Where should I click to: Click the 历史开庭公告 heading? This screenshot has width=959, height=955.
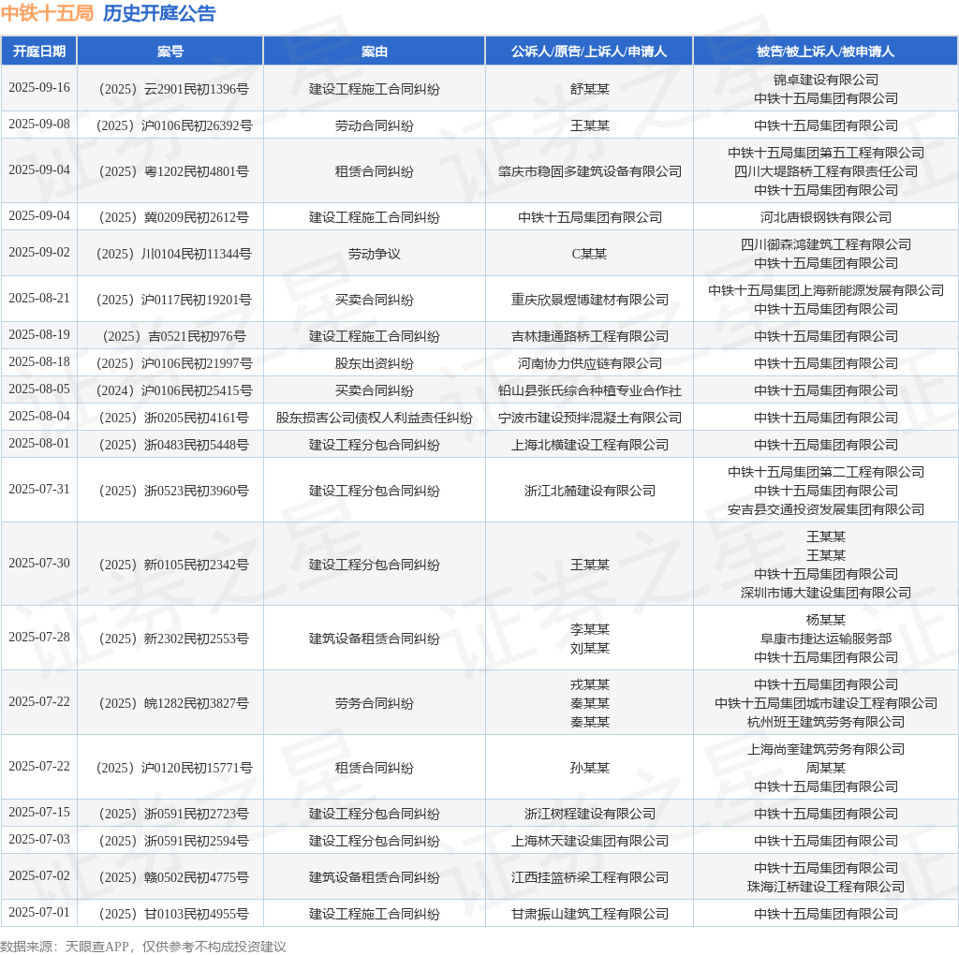pyautogui.click(x=159, y=13)
